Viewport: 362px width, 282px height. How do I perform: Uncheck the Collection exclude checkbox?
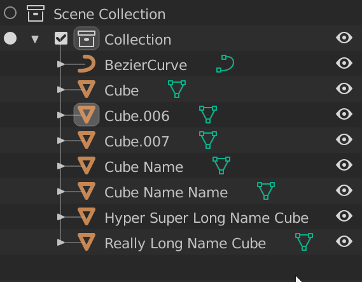61,38
